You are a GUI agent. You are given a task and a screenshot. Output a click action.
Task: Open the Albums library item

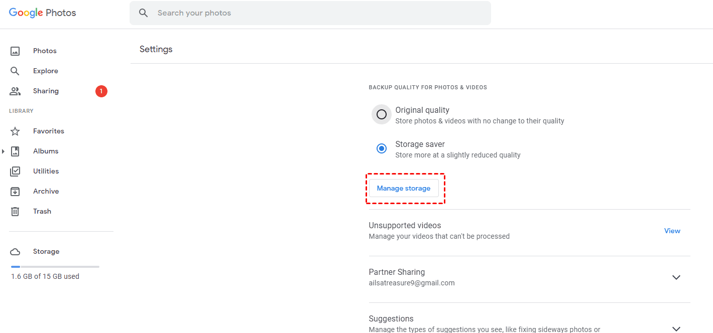coord(46,151)
